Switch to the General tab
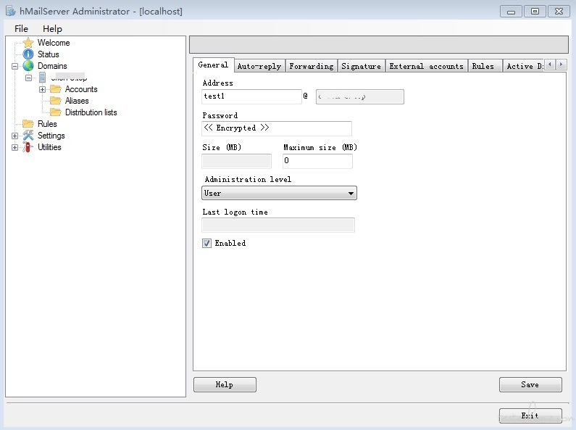Viewport: 576px width, 430px height. click(213, 65)
